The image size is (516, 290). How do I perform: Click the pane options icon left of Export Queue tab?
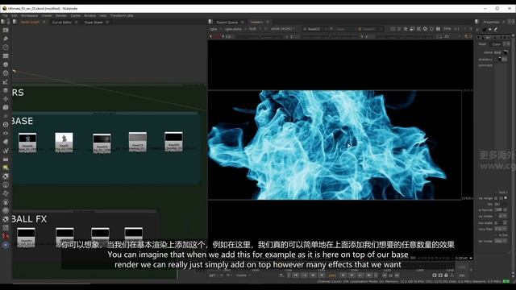(210, 22)
